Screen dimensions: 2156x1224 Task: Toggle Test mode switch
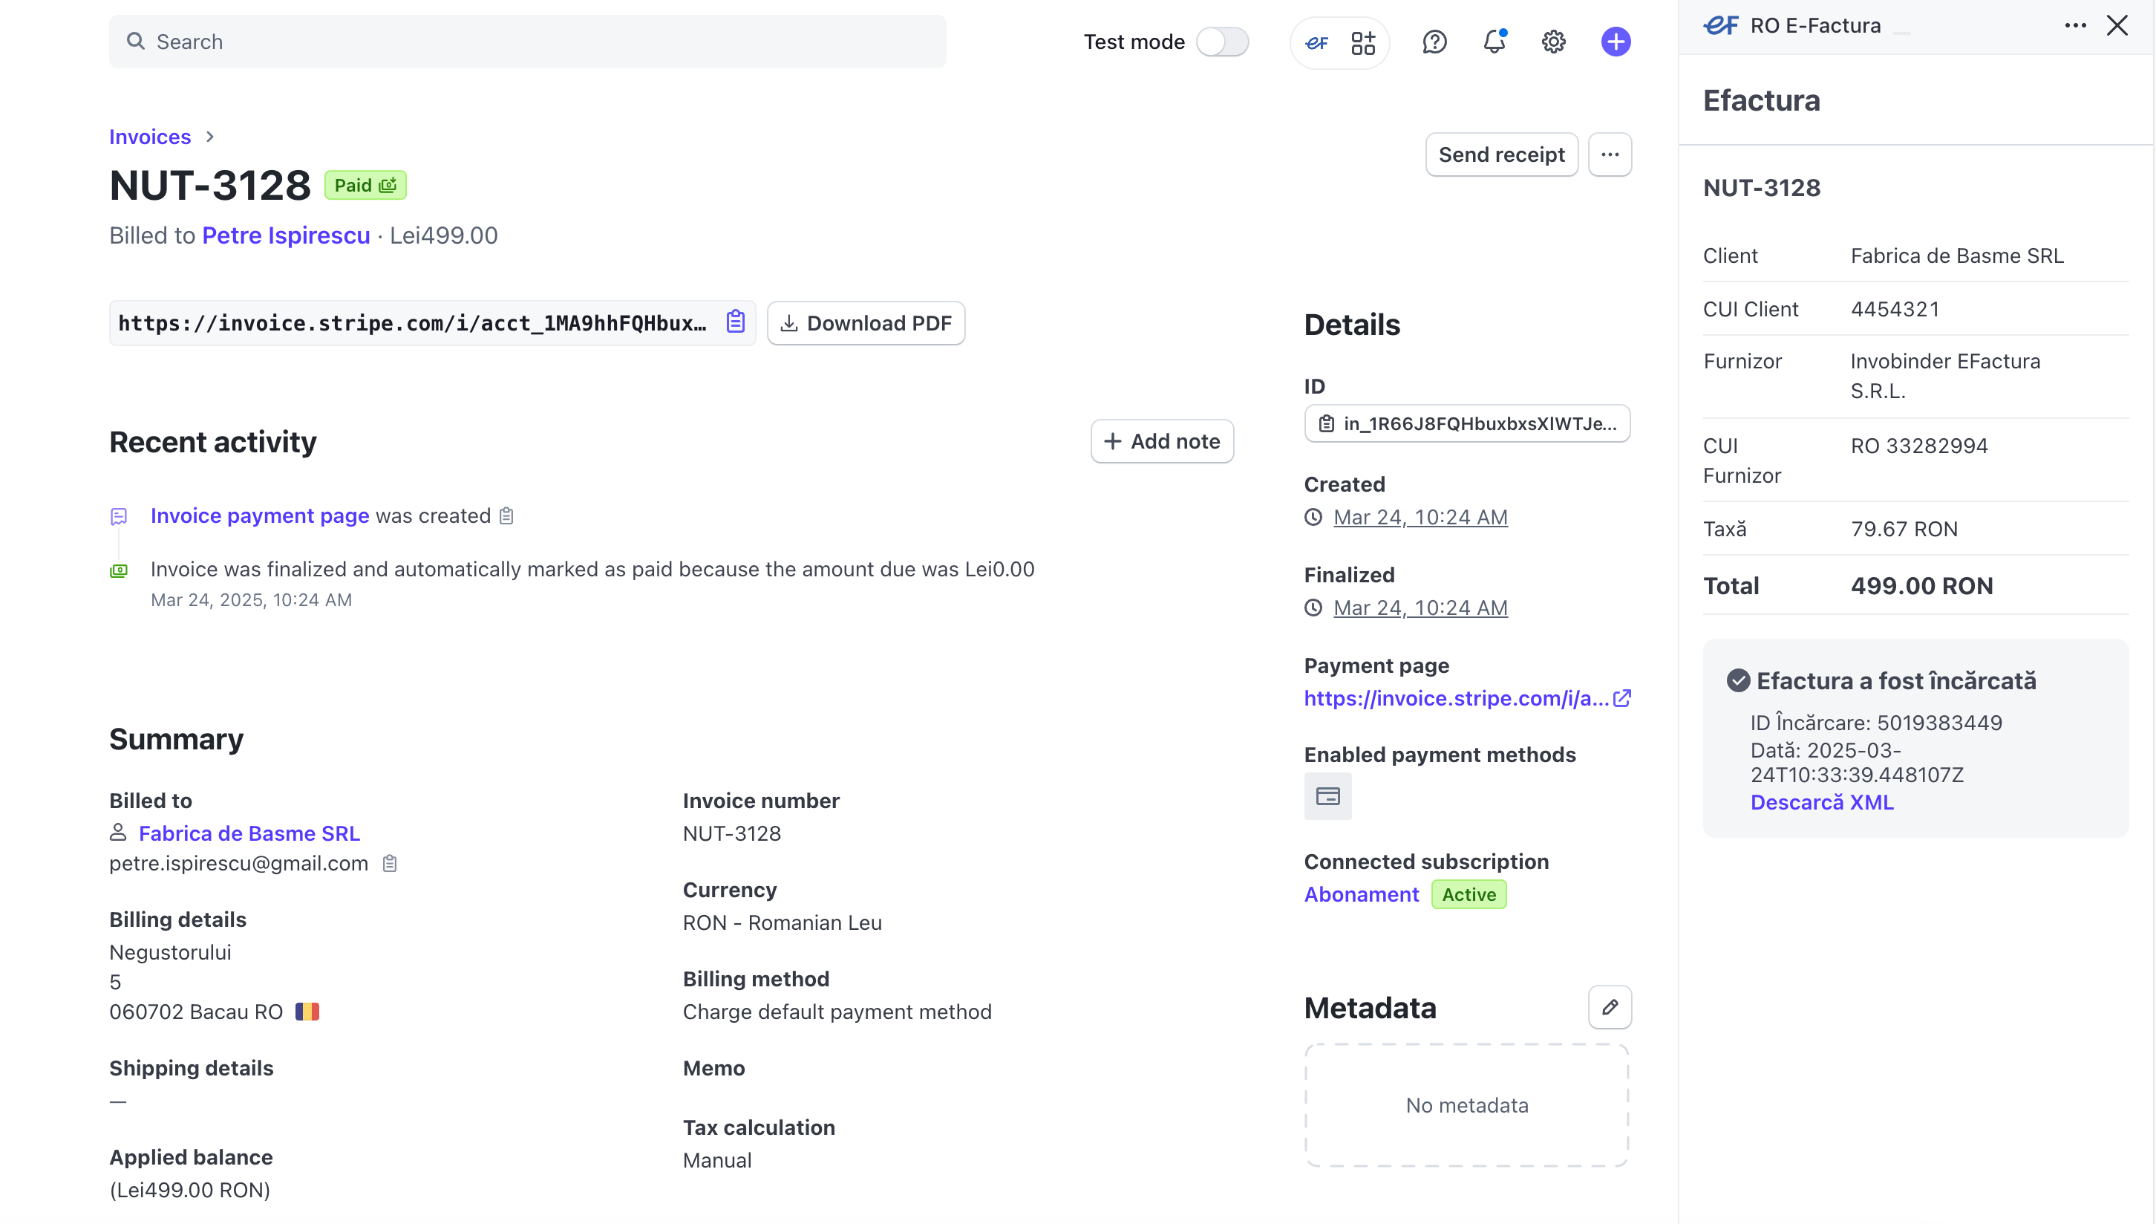pyautogui.click(x=1222, y=42)
